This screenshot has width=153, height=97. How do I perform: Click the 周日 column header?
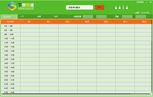(143, 22)
